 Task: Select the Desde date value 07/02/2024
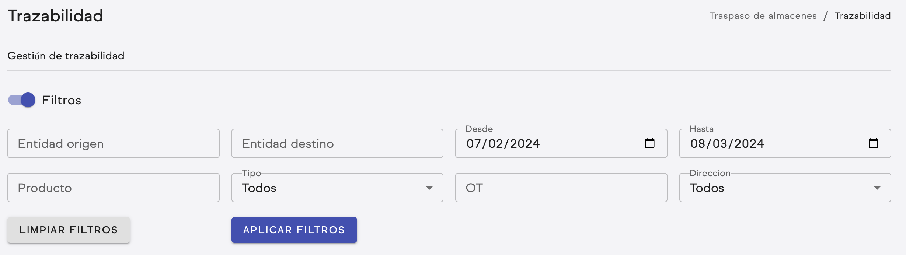pyautogui.click(x=504, y=144)
